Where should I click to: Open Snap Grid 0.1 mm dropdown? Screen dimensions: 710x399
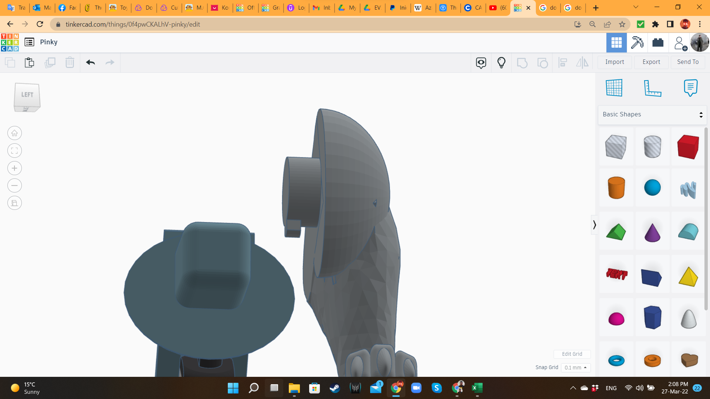click(x=576, y=368)
